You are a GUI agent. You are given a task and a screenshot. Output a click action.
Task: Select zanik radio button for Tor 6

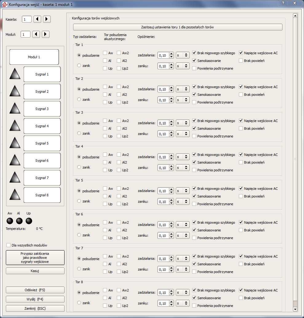79,235
